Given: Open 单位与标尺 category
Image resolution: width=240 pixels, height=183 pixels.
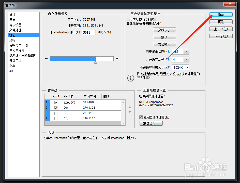Looking at the screenshot, I should [24, 50].
